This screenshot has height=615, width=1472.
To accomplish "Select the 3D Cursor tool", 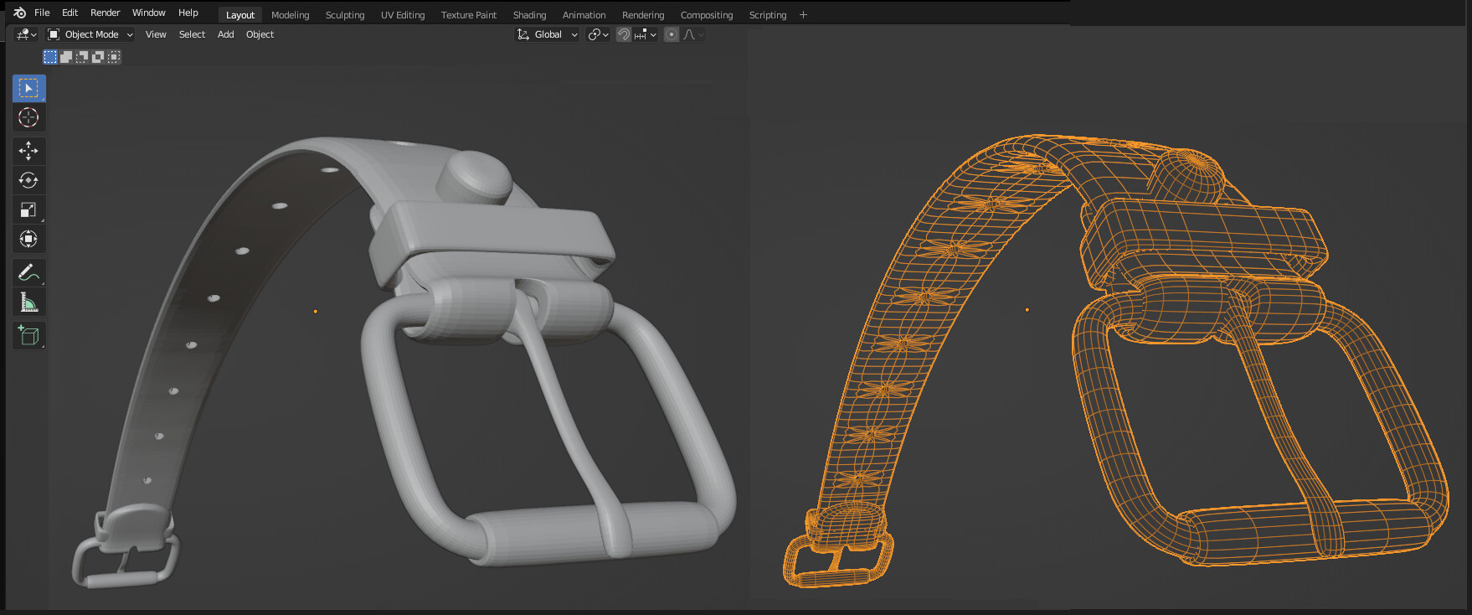I will 28,117.
